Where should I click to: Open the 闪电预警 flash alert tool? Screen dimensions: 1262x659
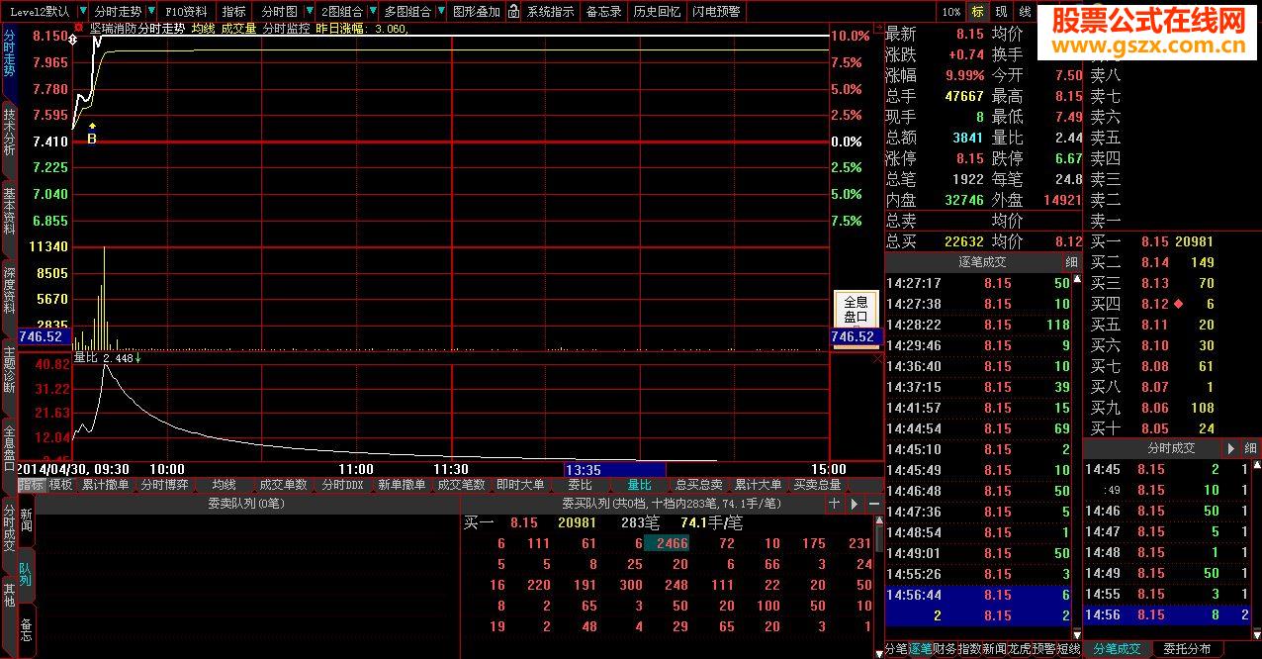(x=717, y=11)
